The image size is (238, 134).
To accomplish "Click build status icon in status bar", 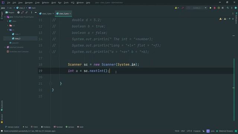I will (2, 131).
